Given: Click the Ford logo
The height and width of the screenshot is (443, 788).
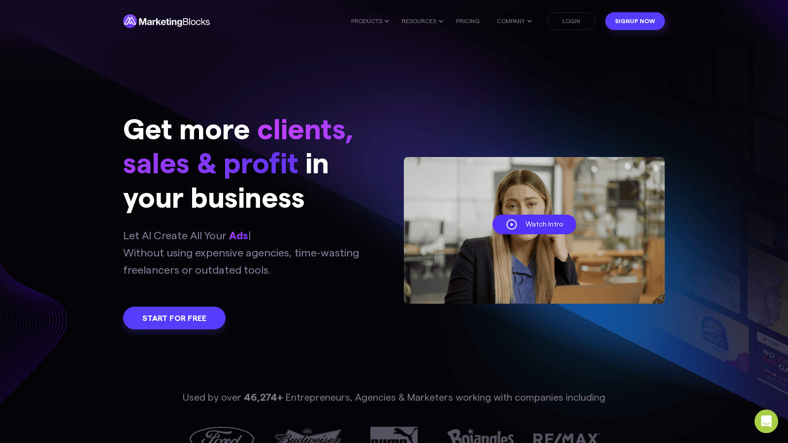Looking at the screenshot, I should (x=222, y=435).
